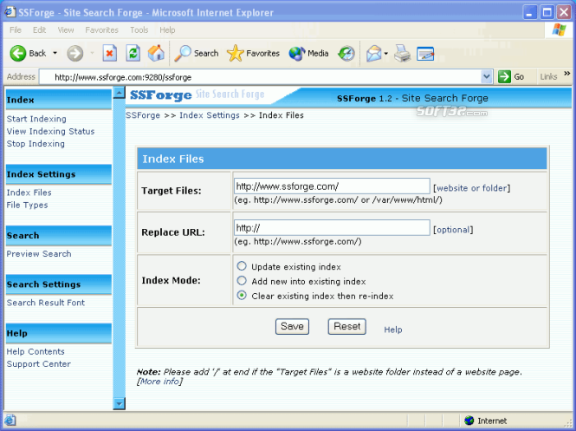The width and height of the screenshot is (576, 431).
Task: Click the SSForge logo in header
Action: (160, 95)
